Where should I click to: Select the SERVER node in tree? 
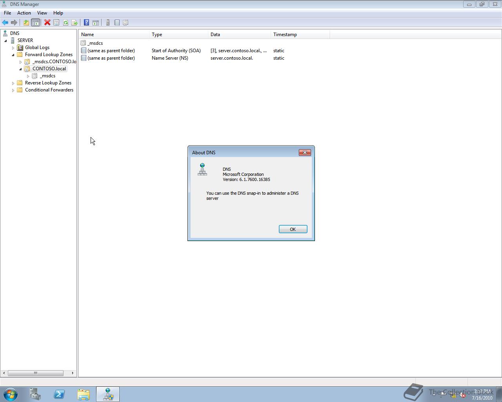[x=25, y=40]
